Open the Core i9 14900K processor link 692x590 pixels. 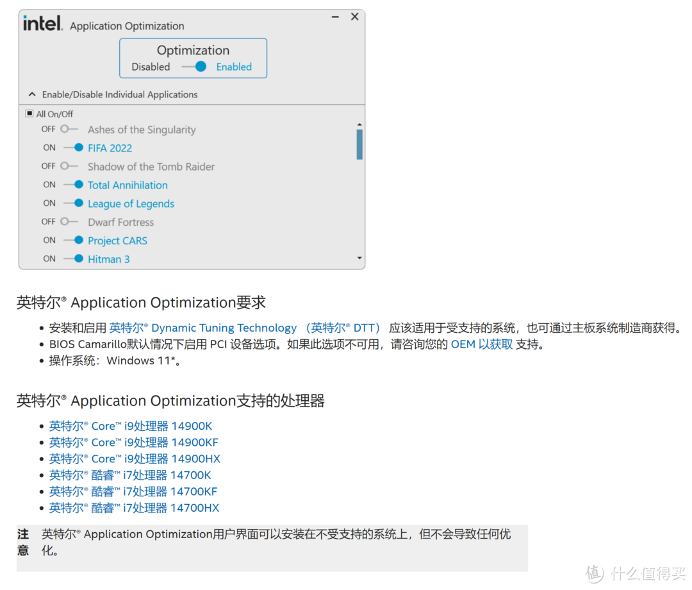(x=131, y=426)
